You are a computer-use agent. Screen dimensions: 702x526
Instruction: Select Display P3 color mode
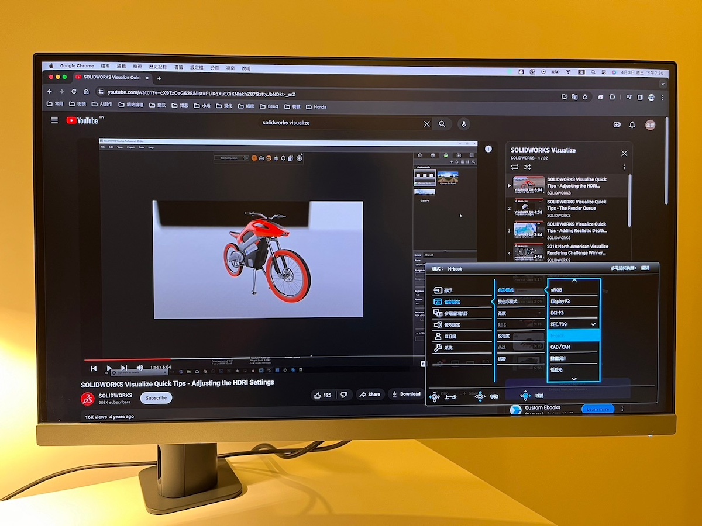pyautogui.click(x=573, y=302)
